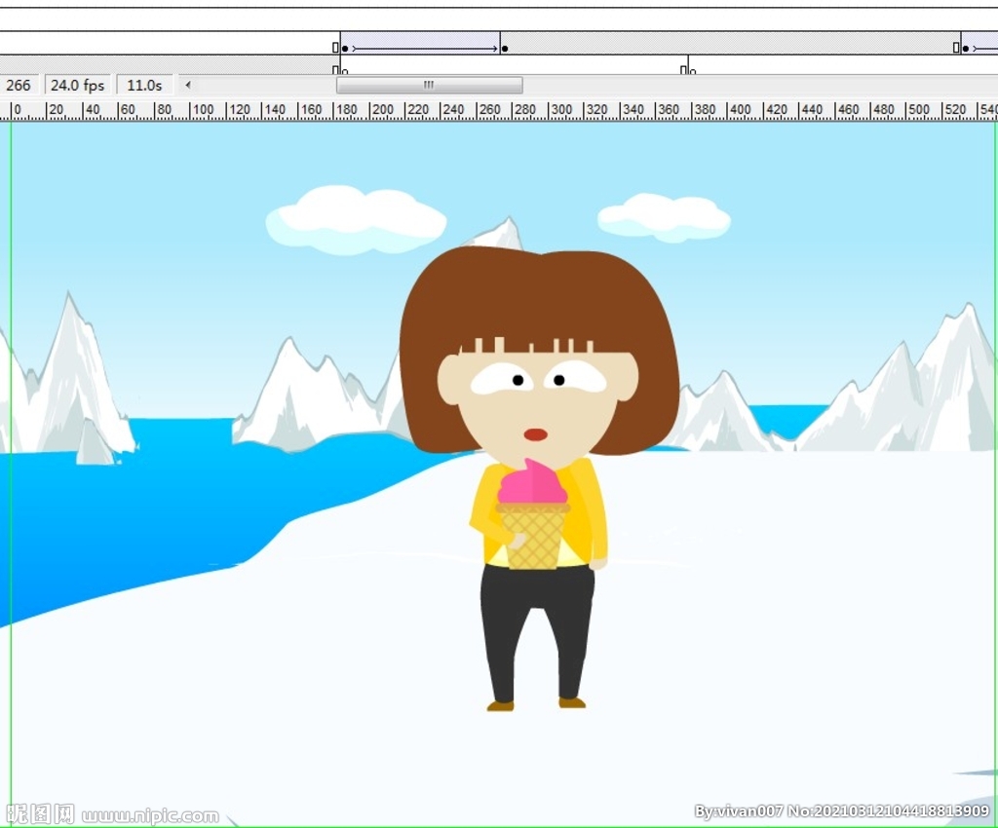Viewport: 998px width, 828px height.
Task: Click the smaller right cloud in the sky
Action: click(x=664, y=217)
